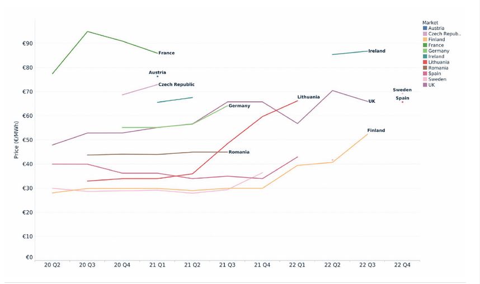Click the UK purple legend swatch
Image resolution: width=480 pixels, height=284 pixels.
click(x=425, y=85)
